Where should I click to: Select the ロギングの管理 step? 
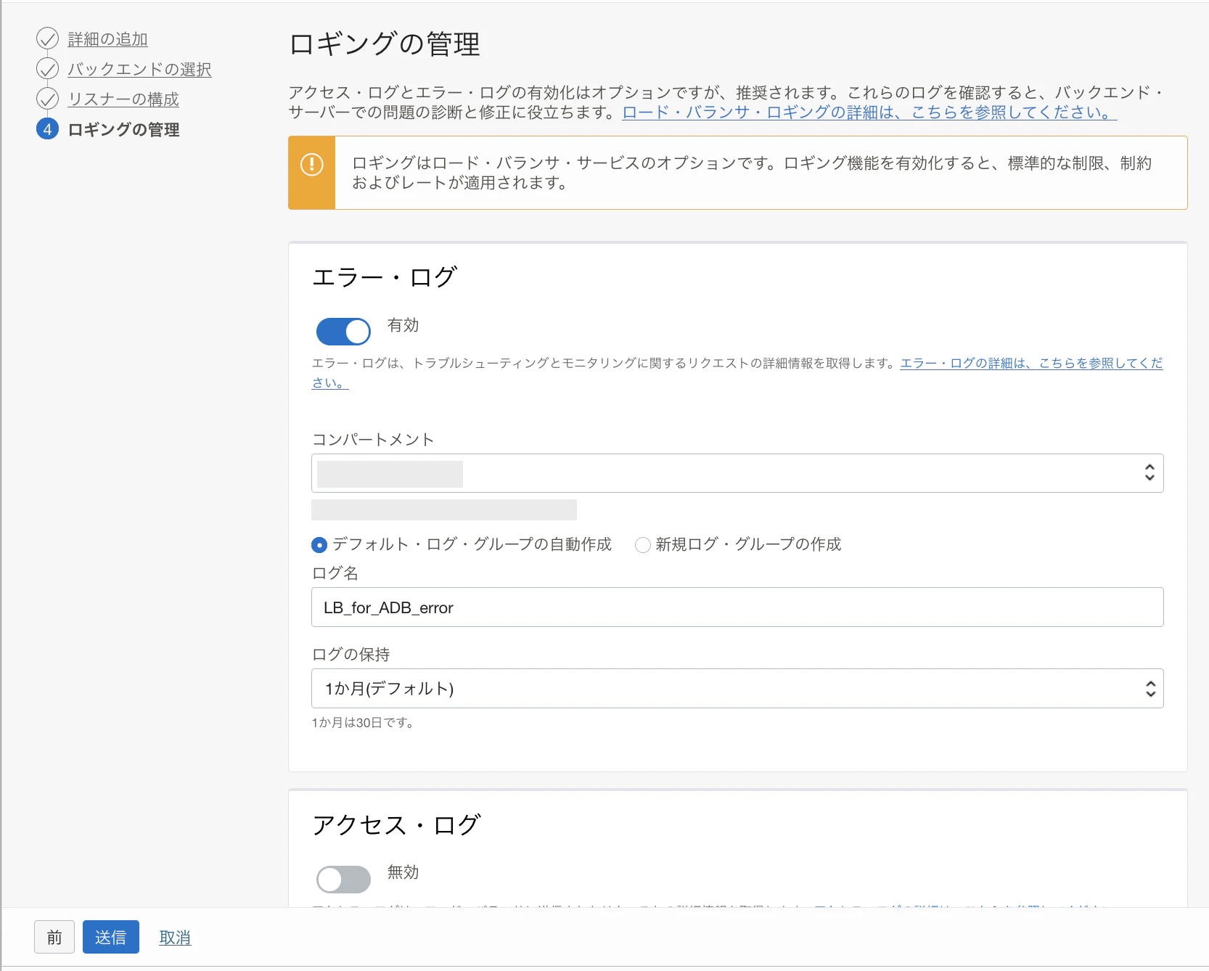coord(123,130)
